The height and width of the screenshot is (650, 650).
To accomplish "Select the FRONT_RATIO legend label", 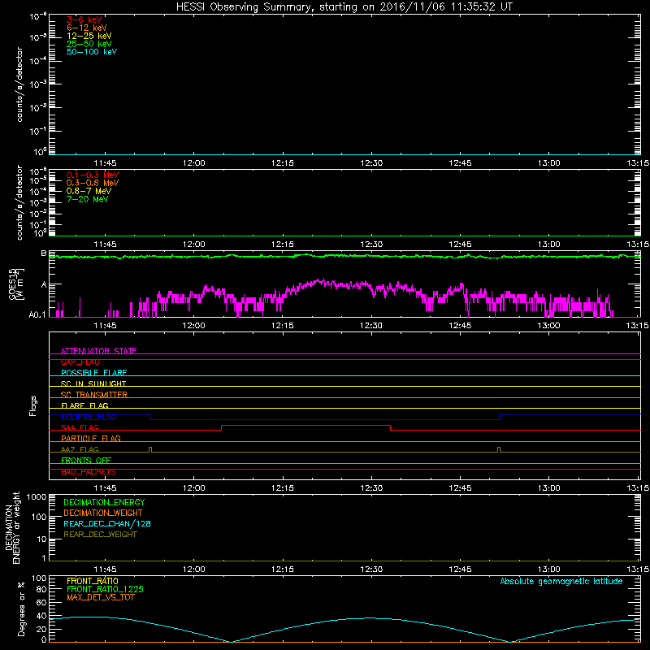I will [x=93, y=581].
